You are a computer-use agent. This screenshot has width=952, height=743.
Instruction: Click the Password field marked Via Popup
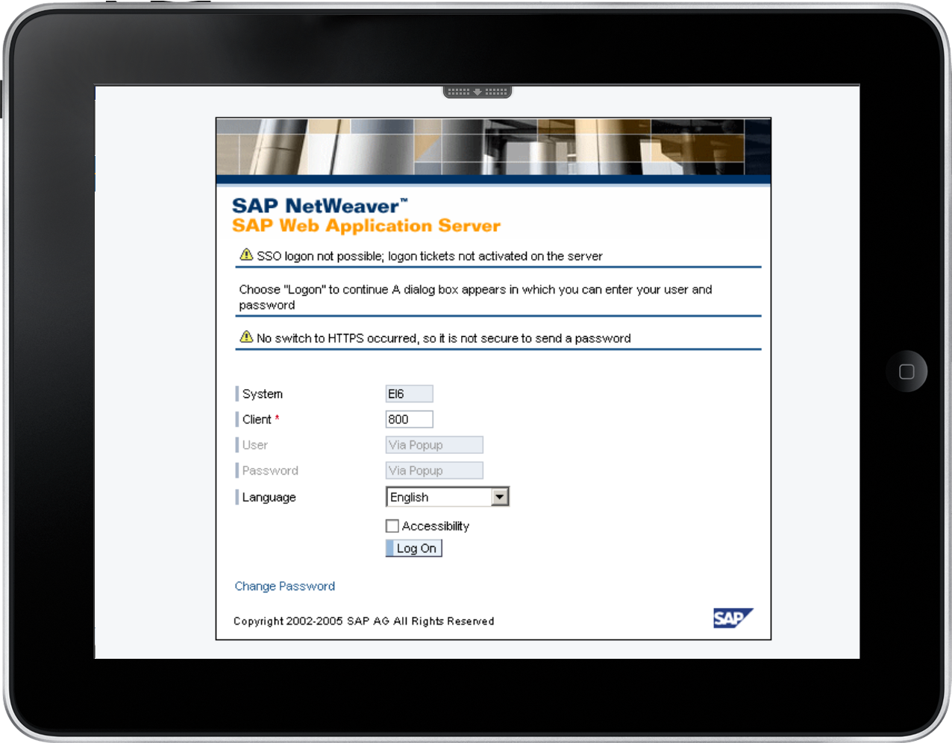(x=434, y=471)
